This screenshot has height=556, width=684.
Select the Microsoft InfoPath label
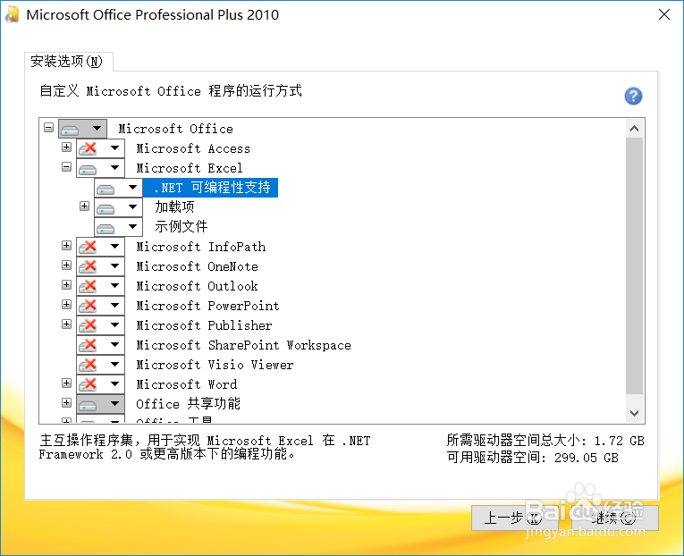point(201,247)
